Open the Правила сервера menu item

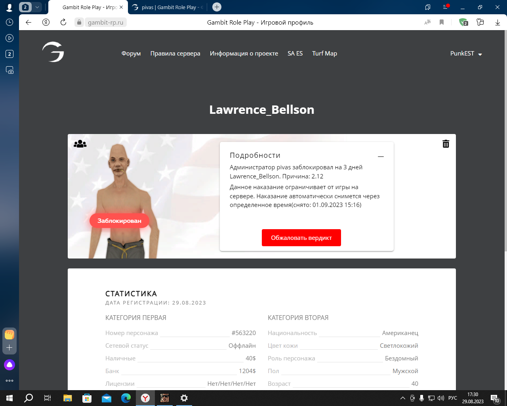[175, 54]
